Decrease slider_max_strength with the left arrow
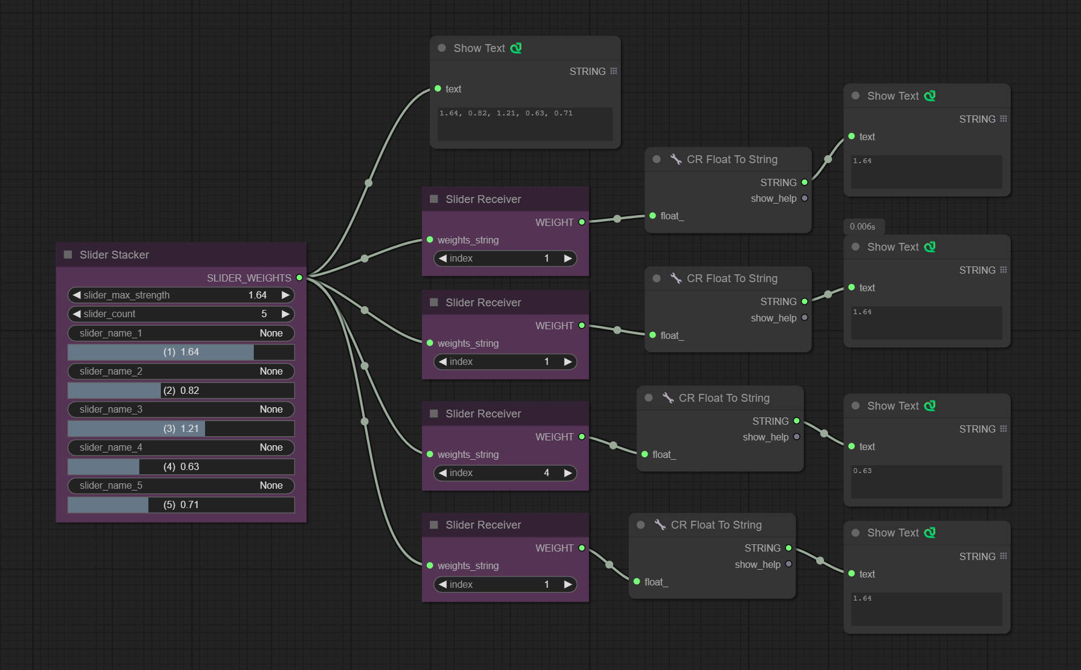 [76, 295]
